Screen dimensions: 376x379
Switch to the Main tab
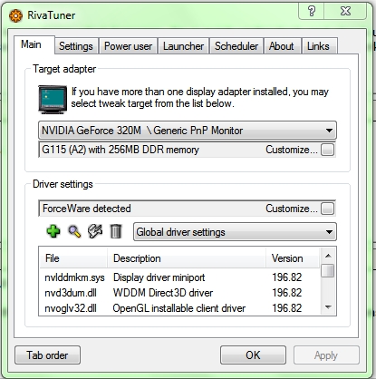pyautogui.click(x=34, y=44)
